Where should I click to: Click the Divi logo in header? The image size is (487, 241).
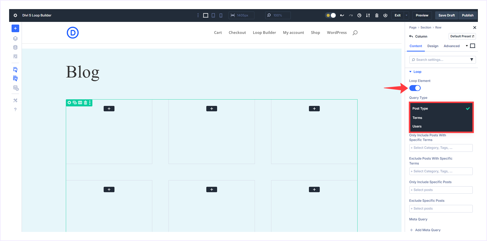point(73,33)
